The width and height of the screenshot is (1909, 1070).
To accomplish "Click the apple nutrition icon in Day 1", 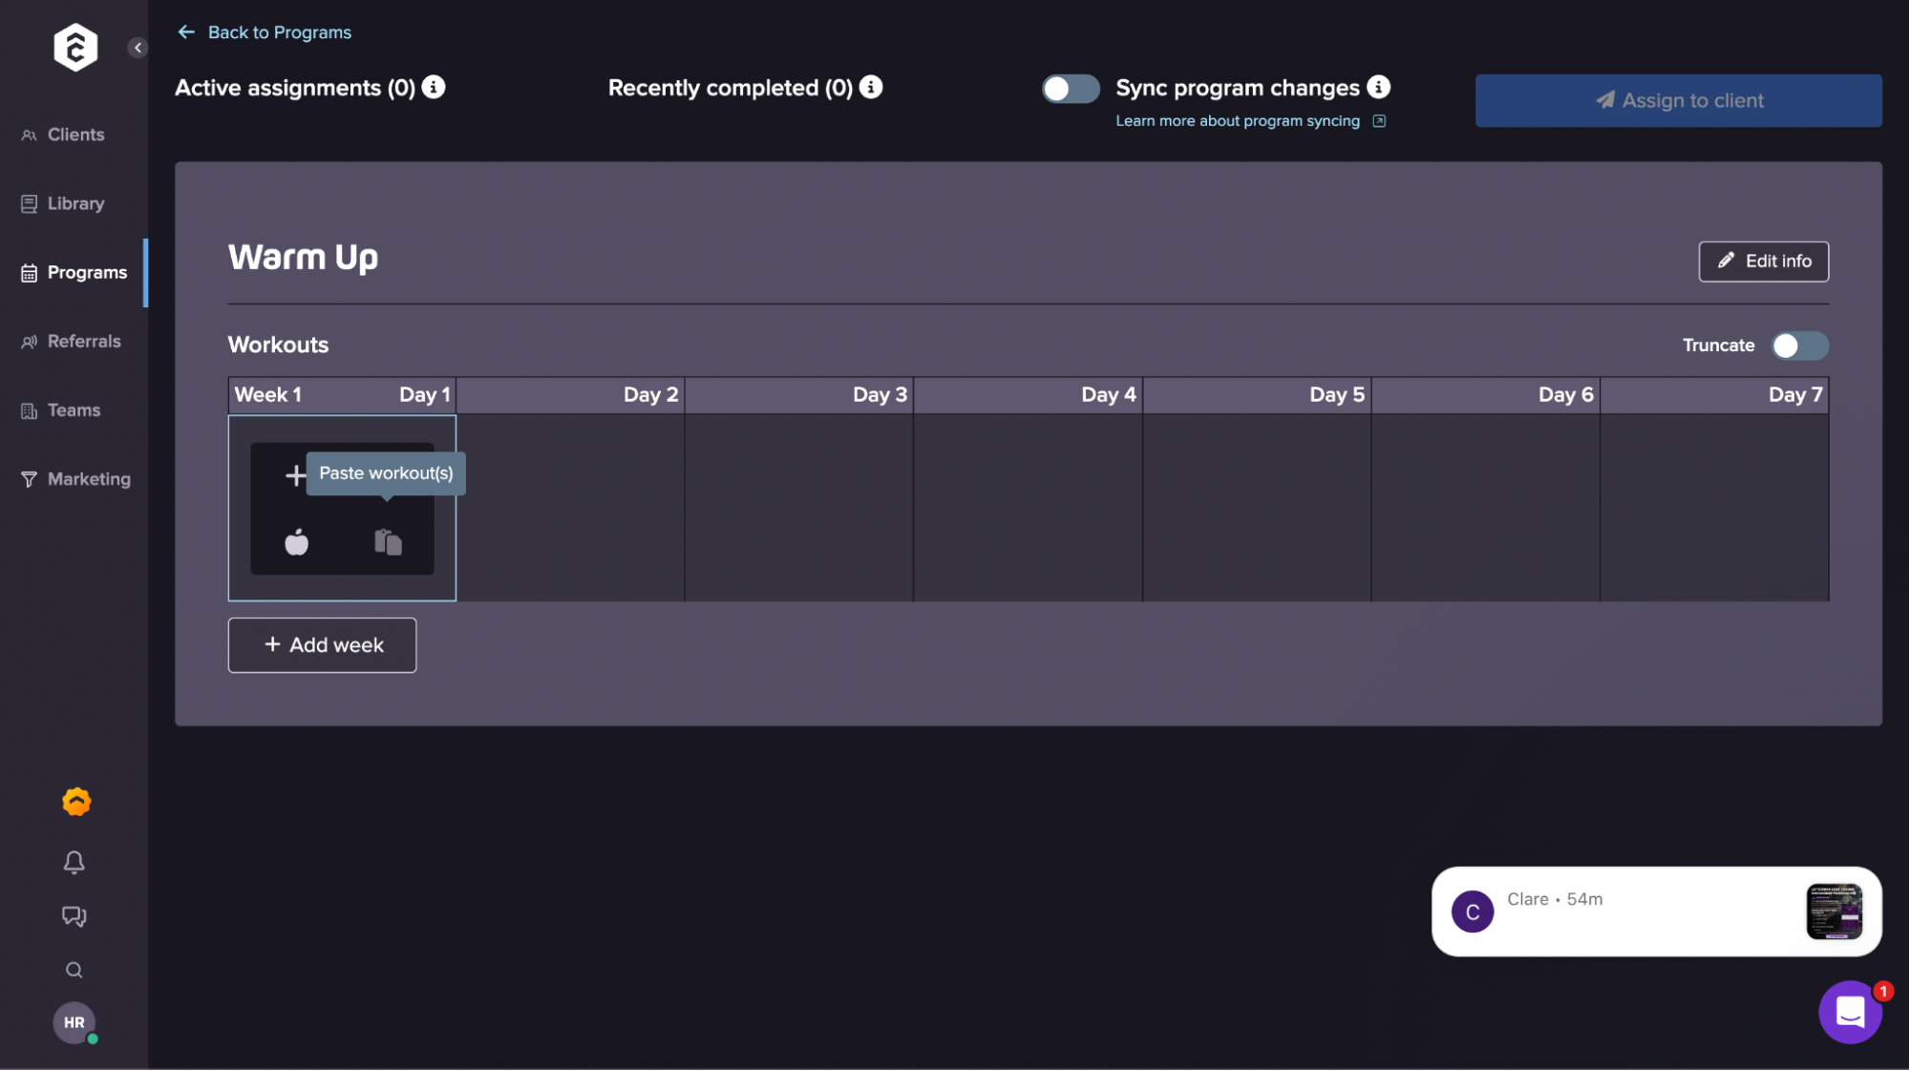I will [x=297, y=542].
